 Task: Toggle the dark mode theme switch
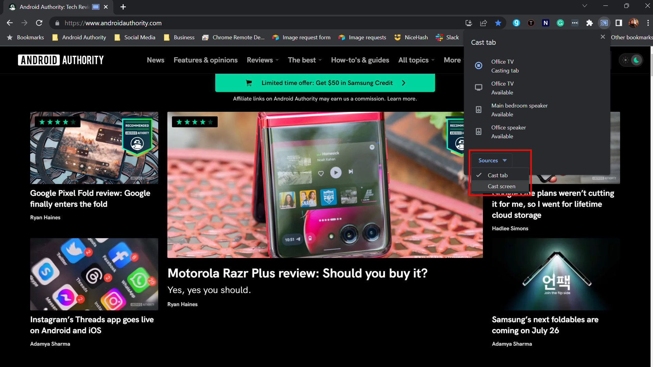tap(631, 60)
